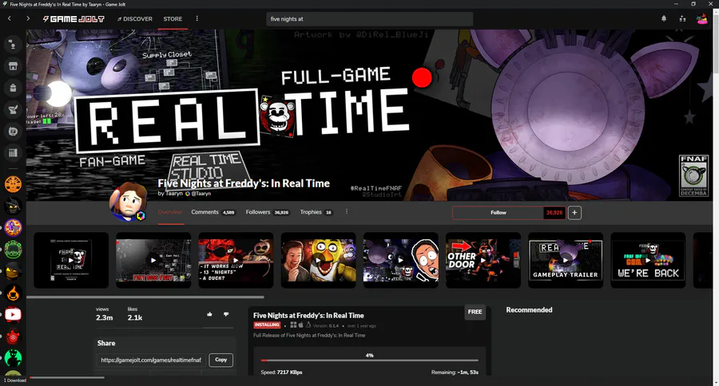Image resolution: width=719 pixels, height=386 pixels.
Task: Open the game library icon in the sidebar
Action: click(13, 153)
